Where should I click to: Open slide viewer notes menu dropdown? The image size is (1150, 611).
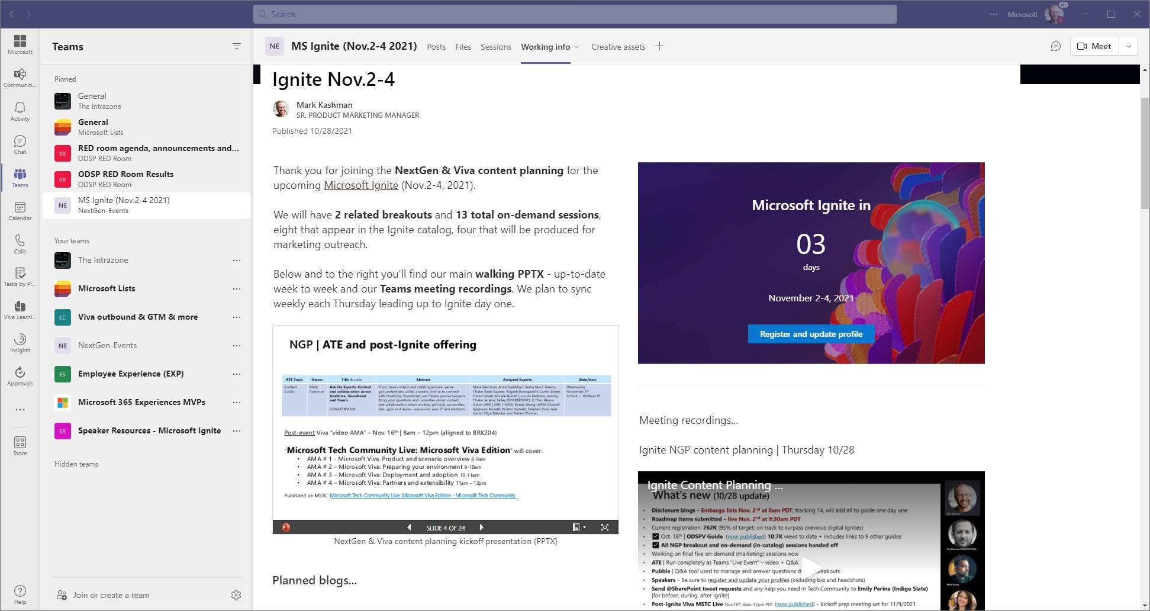(x=579, y=528)
